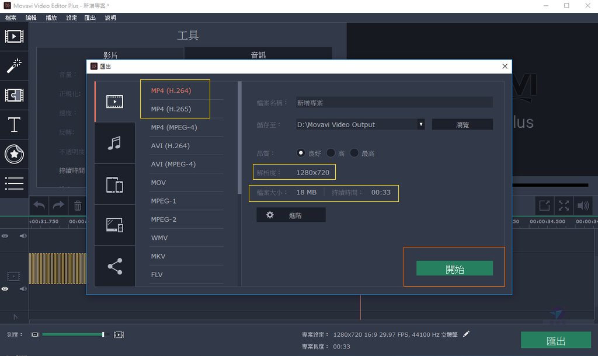Select TV export category icon

(115, 225)
